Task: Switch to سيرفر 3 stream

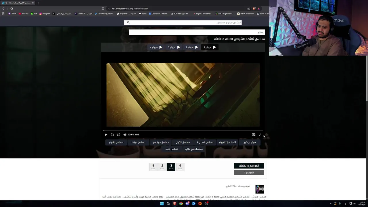Action: pyautogui.click(x=174, y=47)
